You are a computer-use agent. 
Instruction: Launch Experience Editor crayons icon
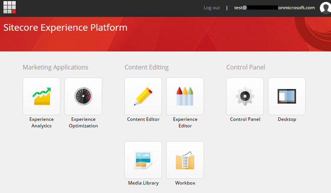(x=185, y=96)
